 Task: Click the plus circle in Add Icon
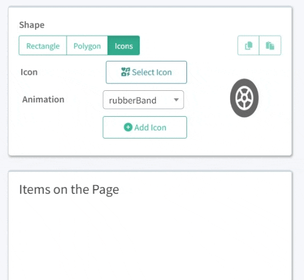[x=128, y=127]
